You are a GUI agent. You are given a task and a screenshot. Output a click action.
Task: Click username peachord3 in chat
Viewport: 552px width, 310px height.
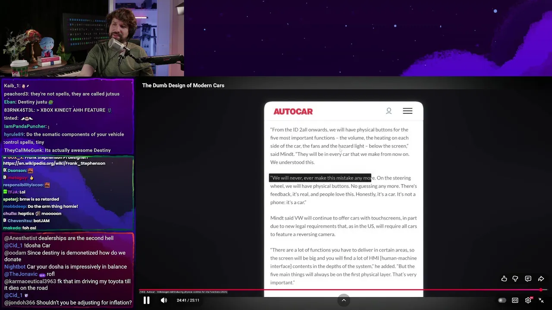click(x=16, y=94)
